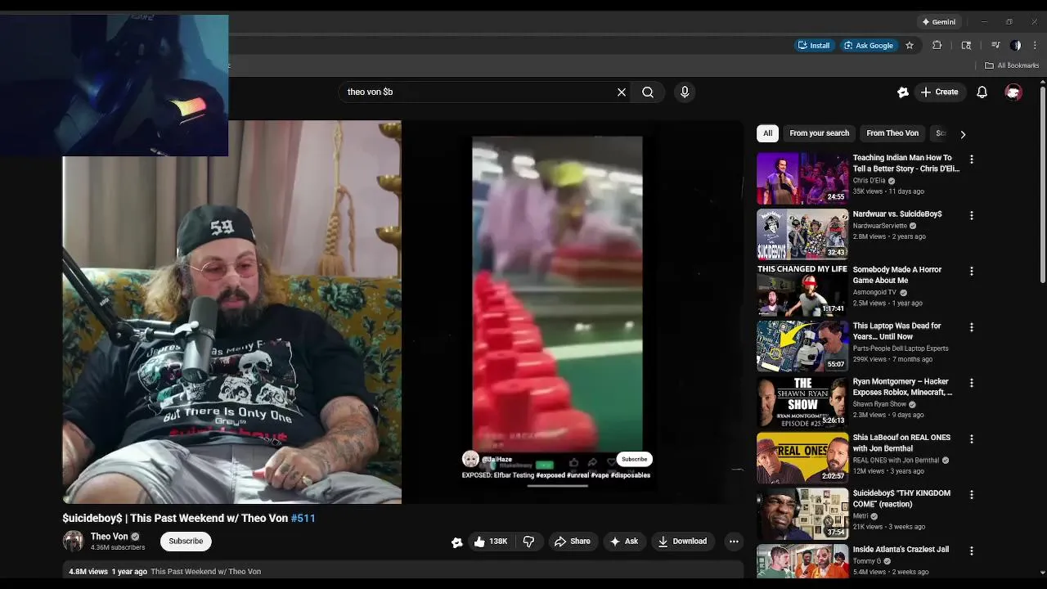Click the Gemini button in the title bar
This screenshot has height=589, width=1047.
click(938, 22)
